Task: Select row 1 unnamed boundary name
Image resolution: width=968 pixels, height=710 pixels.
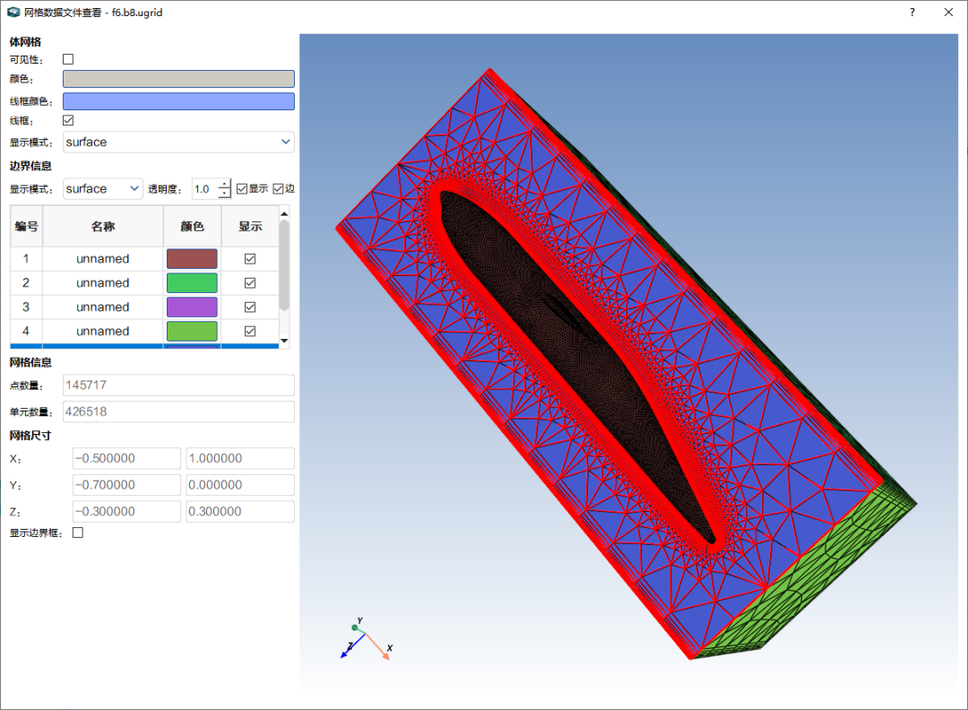Action: pos(103,259)
